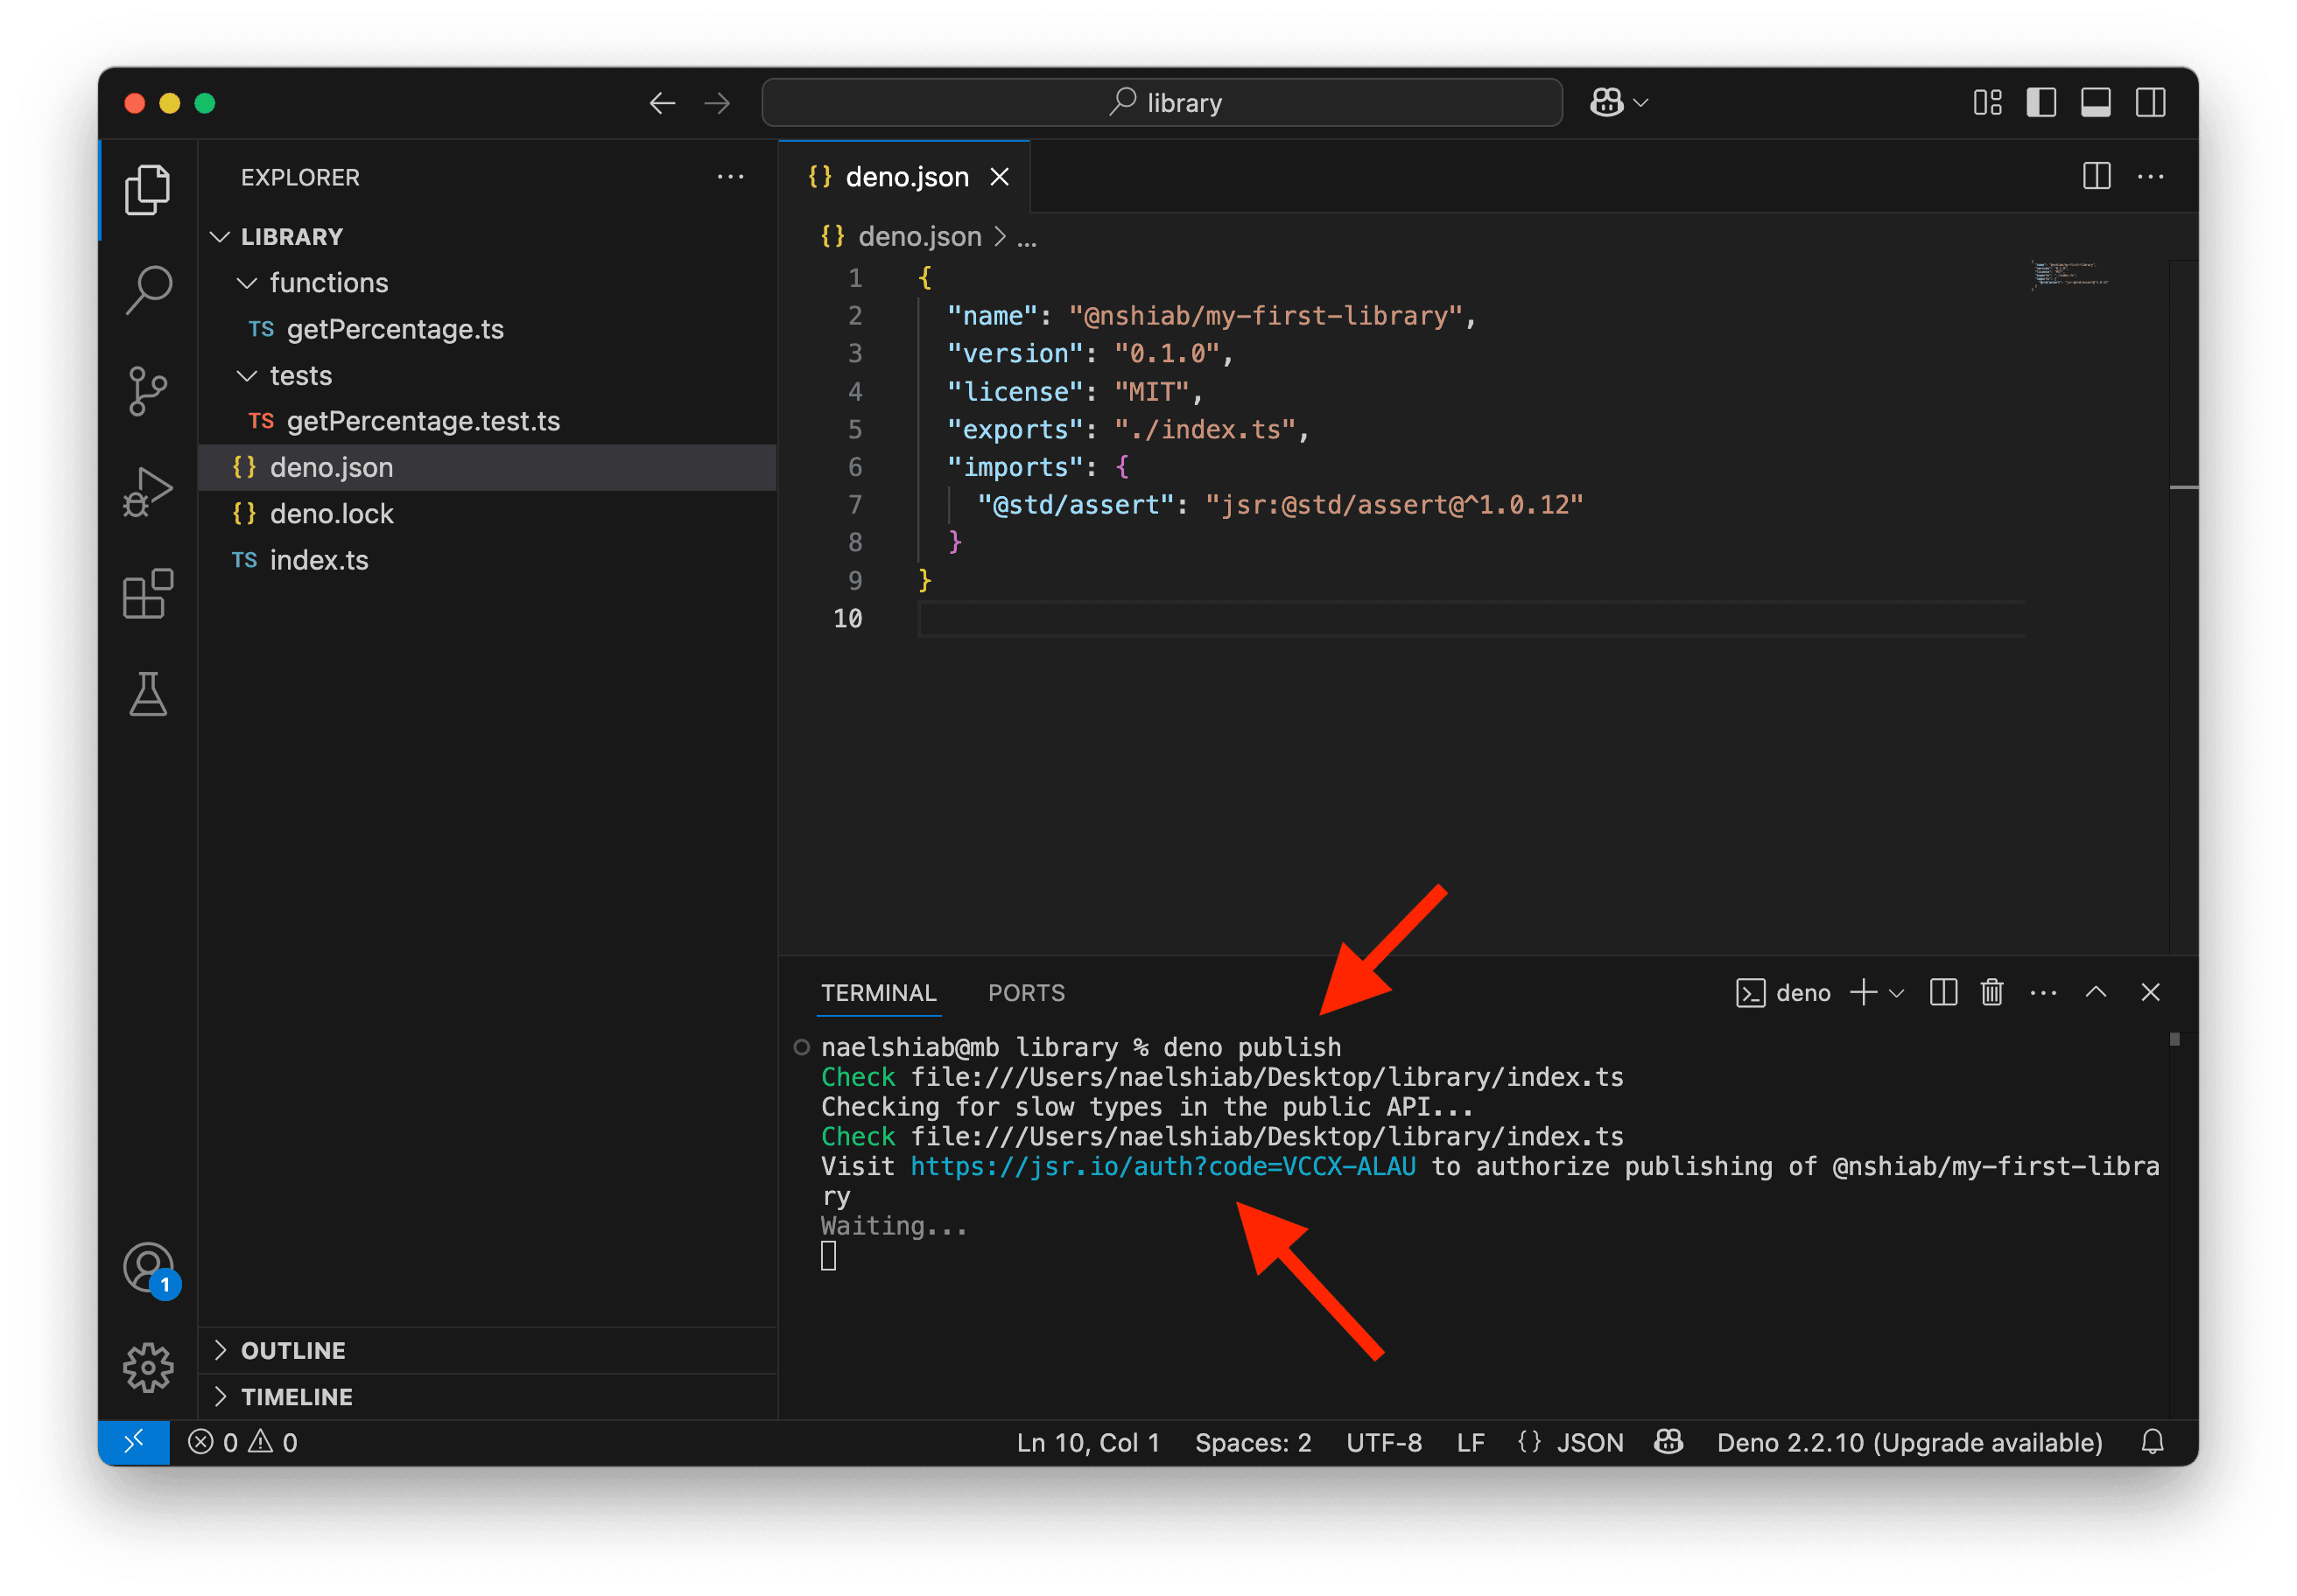Toggle the primary side bar

point(2041,103)
